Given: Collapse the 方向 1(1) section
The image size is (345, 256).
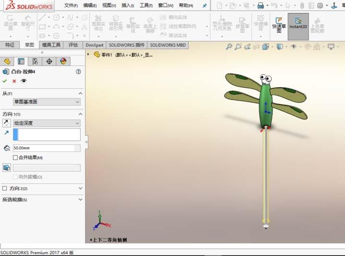Looking at the screenshot, I should tap(81, 114).
